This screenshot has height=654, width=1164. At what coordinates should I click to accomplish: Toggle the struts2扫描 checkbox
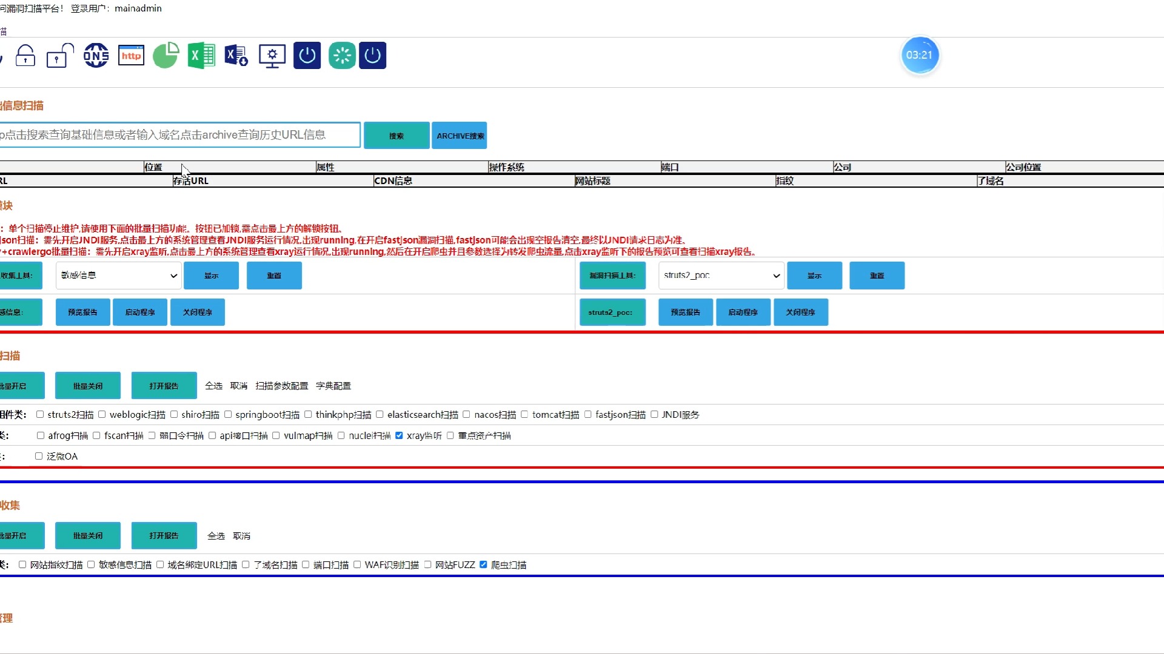pos(40,415)
